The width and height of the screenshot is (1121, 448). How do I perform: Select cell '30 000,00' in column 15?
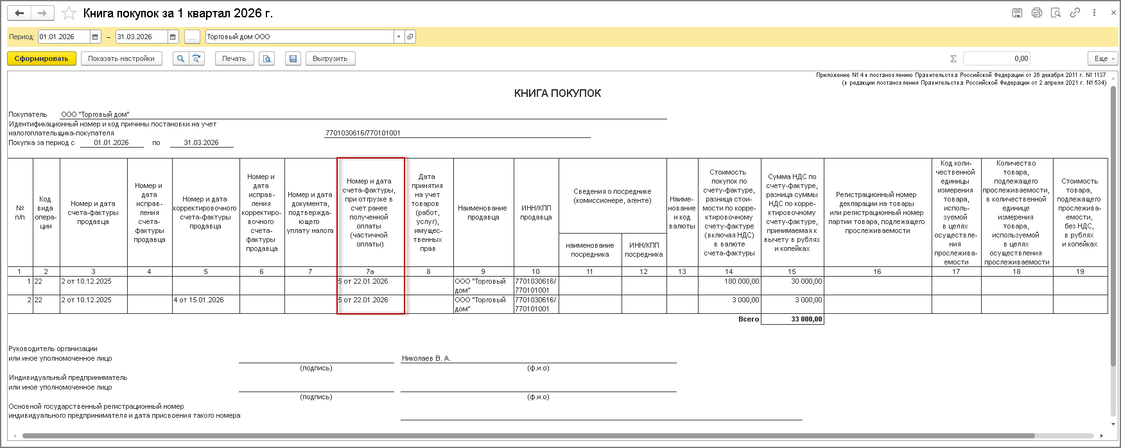point(792,286)
